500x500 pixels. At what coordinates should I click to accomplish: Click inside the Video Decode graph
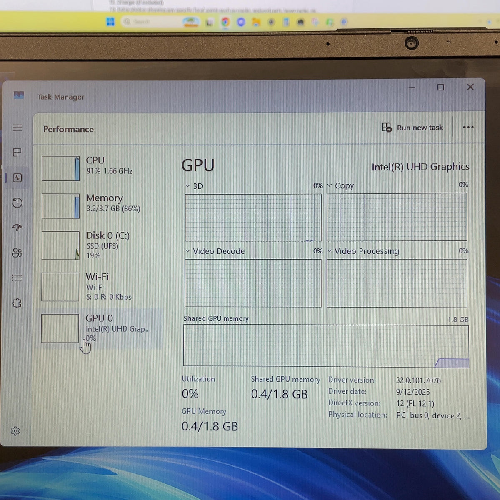click(253, 283)
